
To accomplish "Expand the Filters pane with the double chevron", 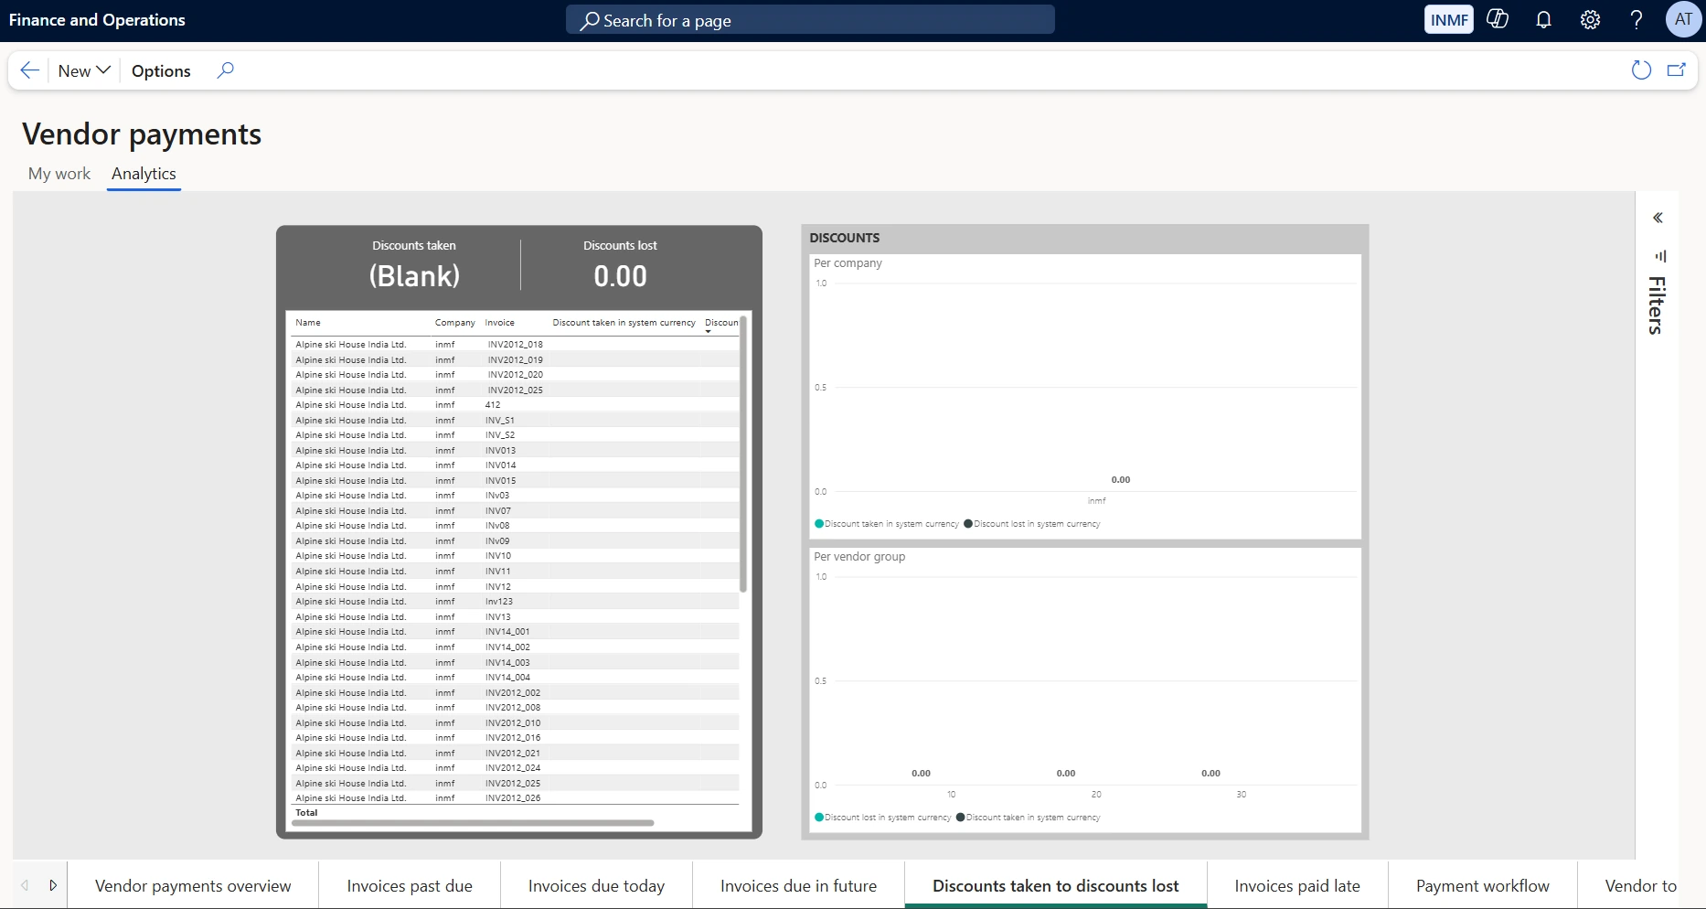I will (x=1658, y=218).
